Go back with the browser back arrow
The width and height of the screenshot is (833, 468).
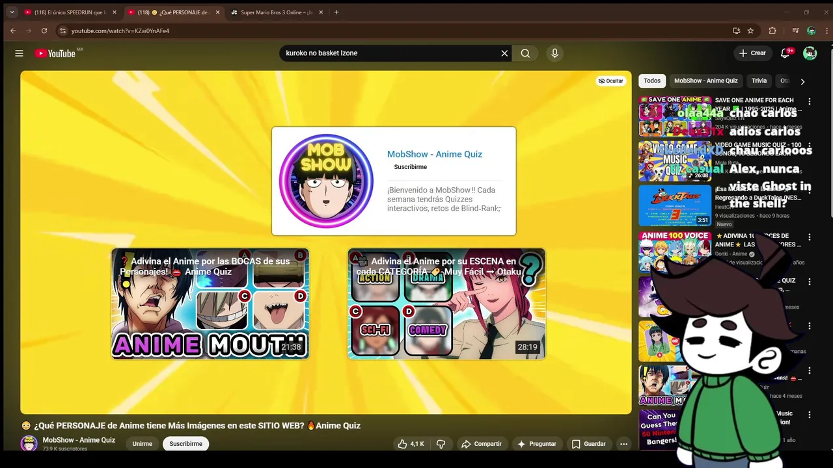coord(13,31)
